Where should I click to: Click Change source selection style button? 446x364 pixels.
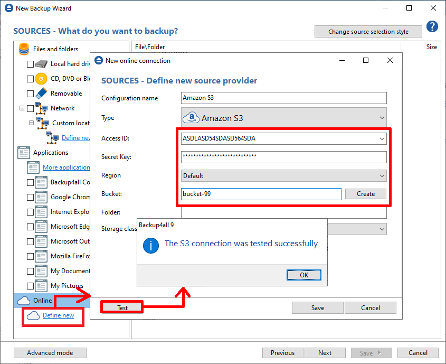coord(368,32)
